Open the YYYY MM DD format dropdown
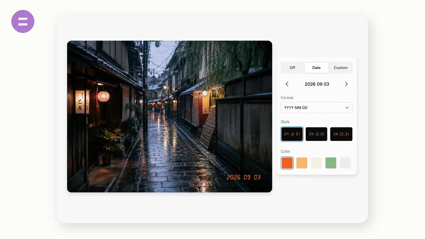 point(317,108)
